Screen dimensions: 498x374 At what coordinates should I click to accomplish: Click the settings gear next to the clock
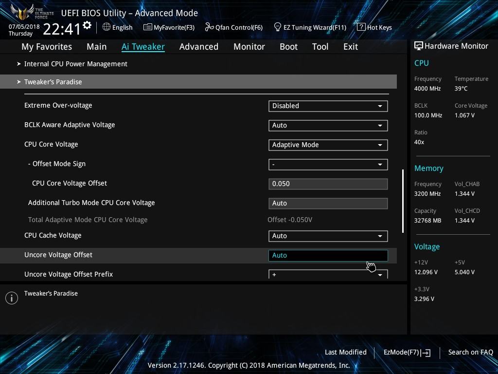pyautogui.click(x=87, y=25)
